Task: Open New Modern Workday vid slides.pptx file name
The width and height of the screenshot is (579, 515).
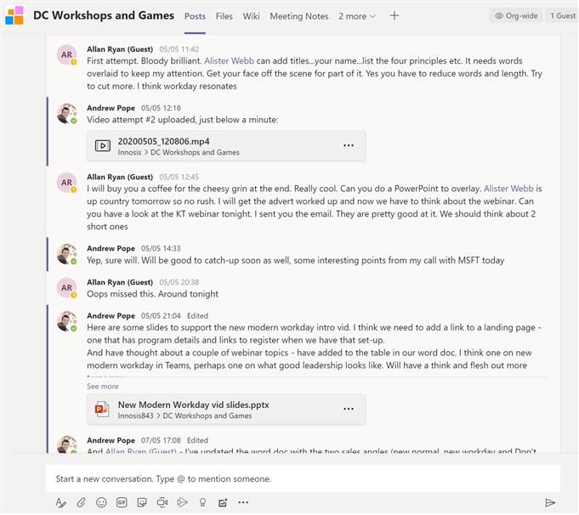Action: pyautogui.click(x=193, y=405)
